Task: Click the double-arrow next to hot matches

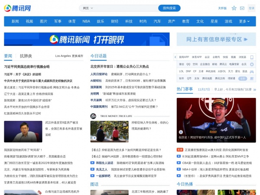Action: tap(255, 89)
